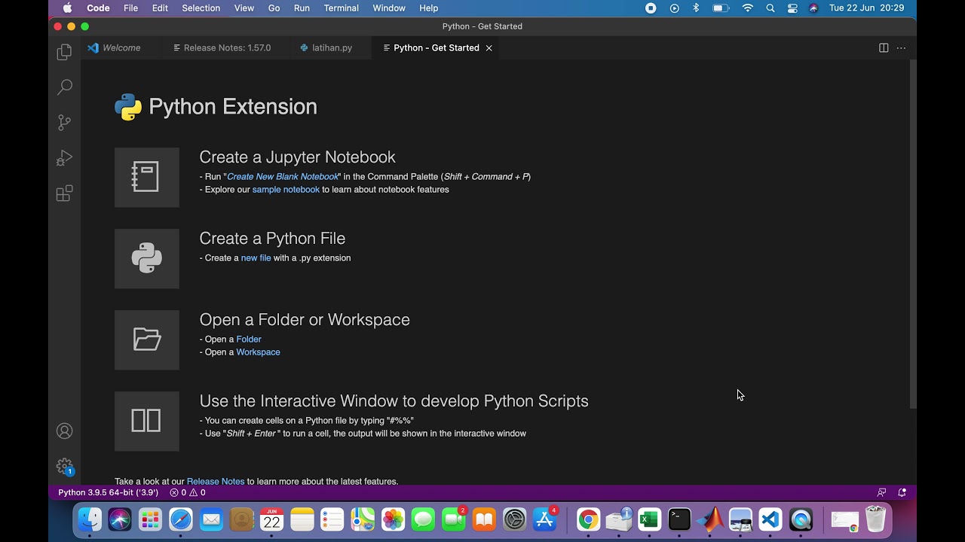Click the Create a Python File heading
This screenshot has width=965, height=542.
[x=272, y=239]
